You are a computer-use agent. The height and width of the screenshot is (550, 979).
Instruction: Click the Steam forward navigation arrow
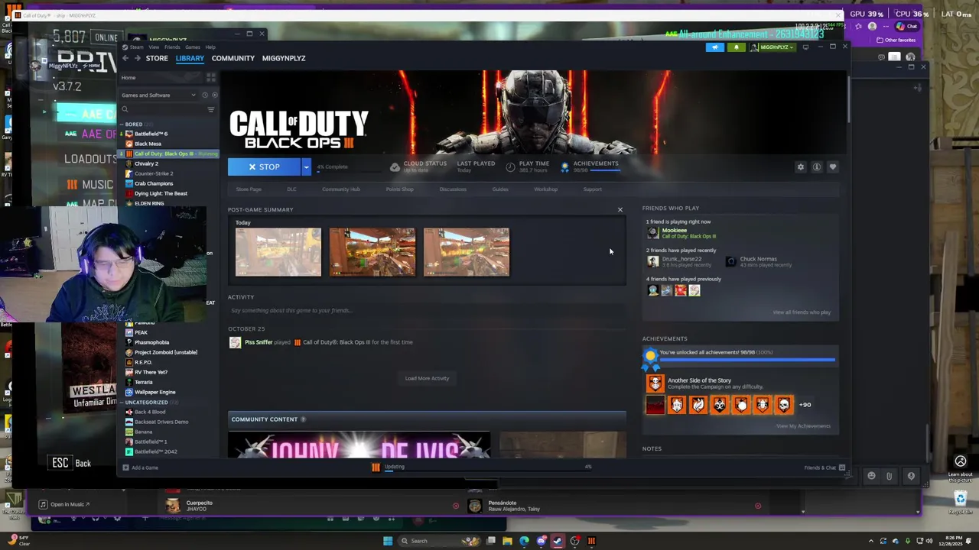(x=138, y=58)
